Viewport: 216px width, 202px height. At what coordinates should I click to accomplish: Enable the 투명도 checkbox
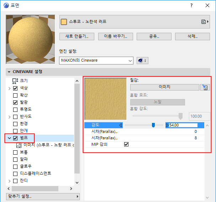click(x=15, y=110)
